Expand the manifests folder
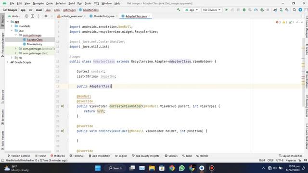The image size is (308, 173). [12, 26]
